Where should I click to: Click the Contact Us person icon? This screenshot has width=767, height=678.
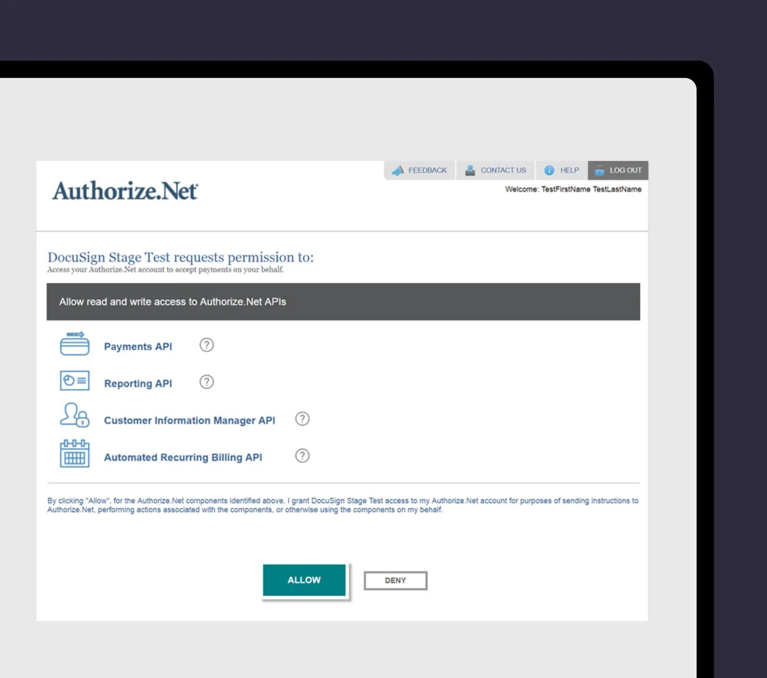(x=470, y=170)
